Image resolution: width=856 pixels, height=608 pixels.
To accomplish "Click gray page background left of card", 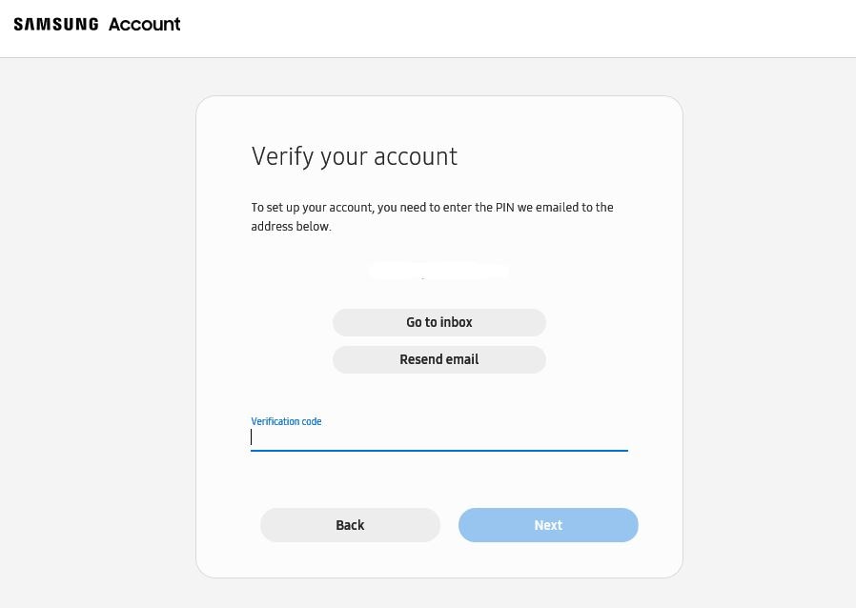I will pyautogui.click(x=98, y=328).
